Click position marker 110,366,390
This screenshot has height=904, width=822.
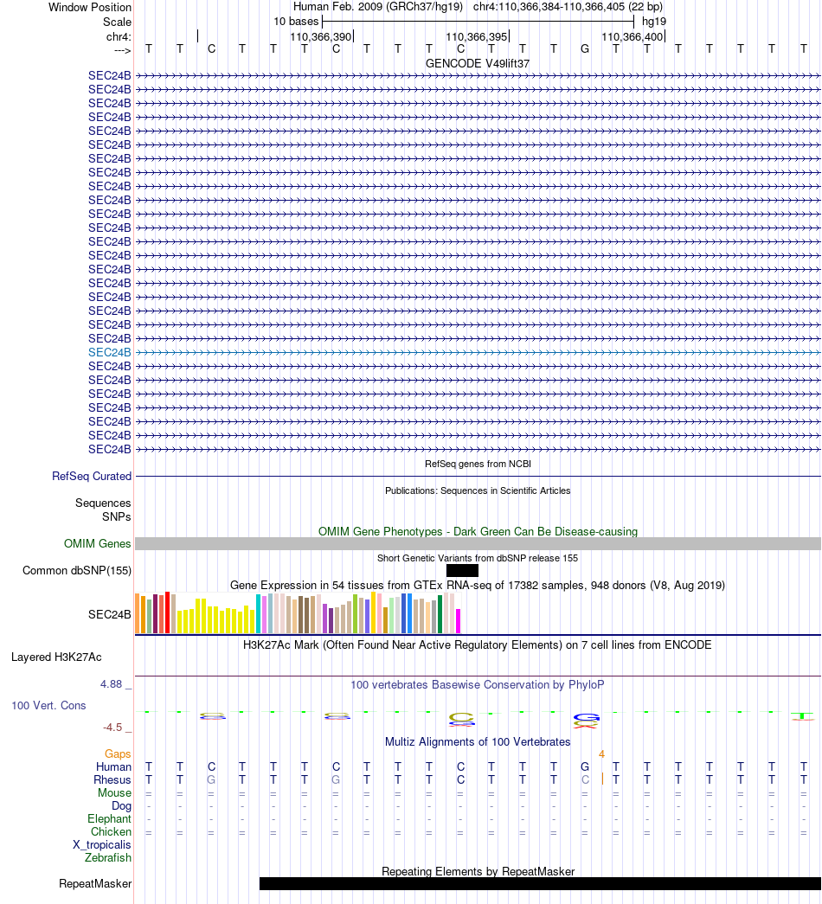point(321,37)
